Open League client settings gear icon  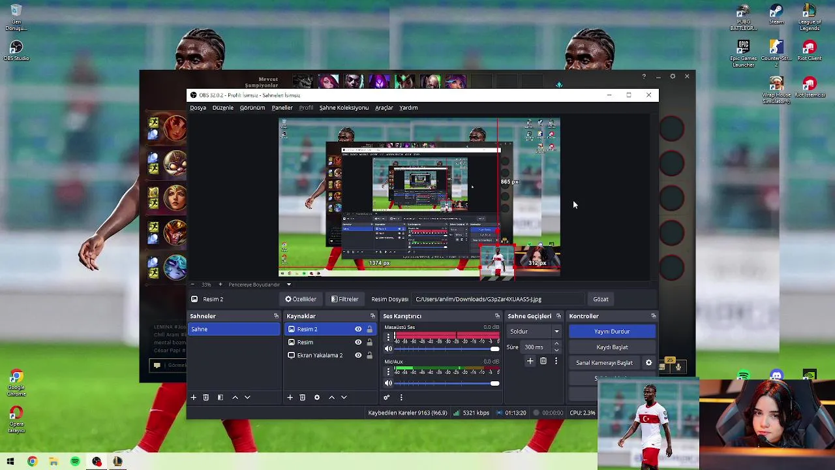point(673,76)
